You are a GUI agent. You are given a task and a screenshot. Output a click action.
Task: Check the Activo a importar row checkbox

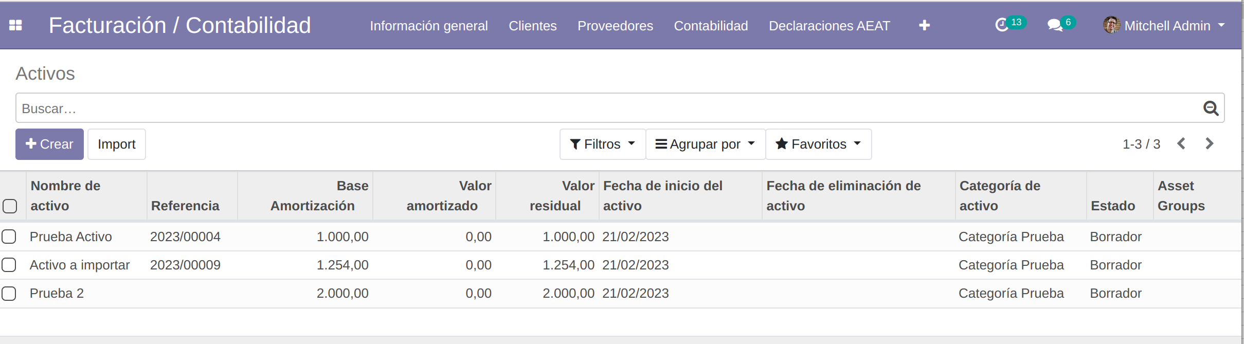tap(9, 265)
